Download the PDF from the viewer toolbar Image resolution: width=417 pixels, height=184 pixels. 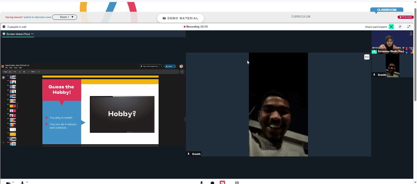[20, 72]
